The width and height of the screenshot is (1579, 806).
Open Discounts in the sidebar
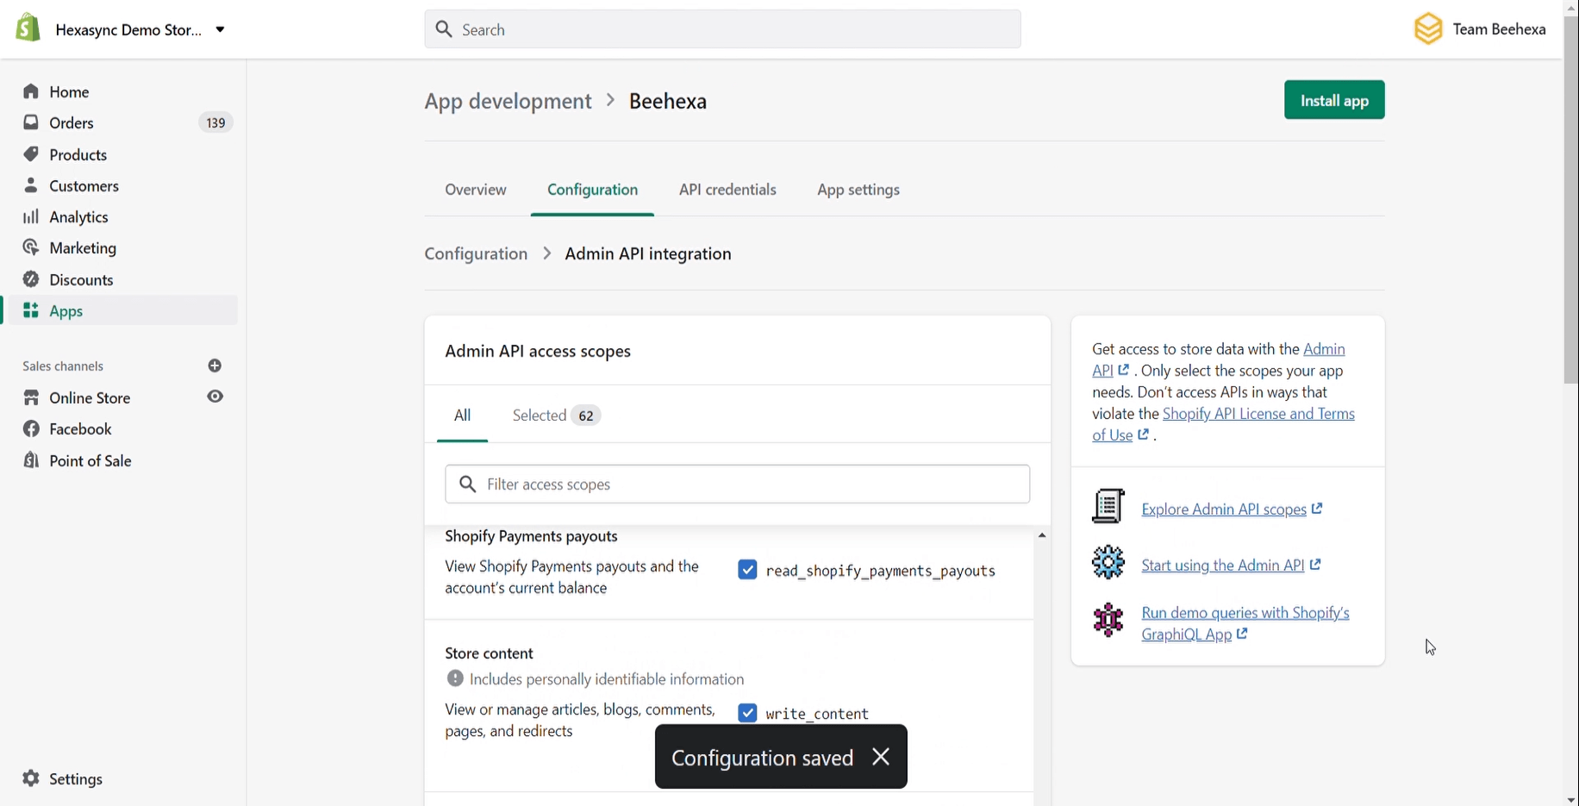tap(81, 279)
